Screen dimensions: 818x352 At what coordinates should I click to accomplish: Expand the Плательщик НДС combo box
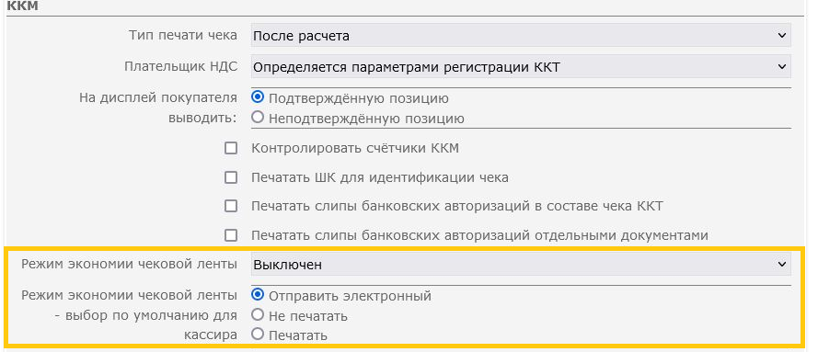(521, 67)
